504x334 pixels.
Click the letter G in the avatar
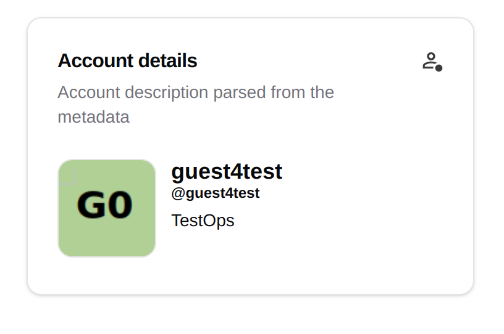click(x=91, y=205)
